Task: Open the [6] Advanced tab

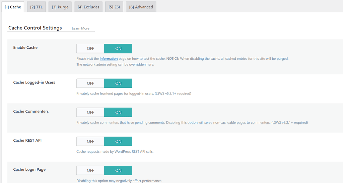Action: (141, 7)
